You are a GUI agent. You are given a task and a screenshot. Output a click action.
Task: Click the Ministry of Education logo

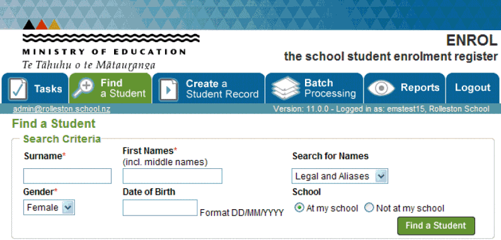[x=111, y=45]
